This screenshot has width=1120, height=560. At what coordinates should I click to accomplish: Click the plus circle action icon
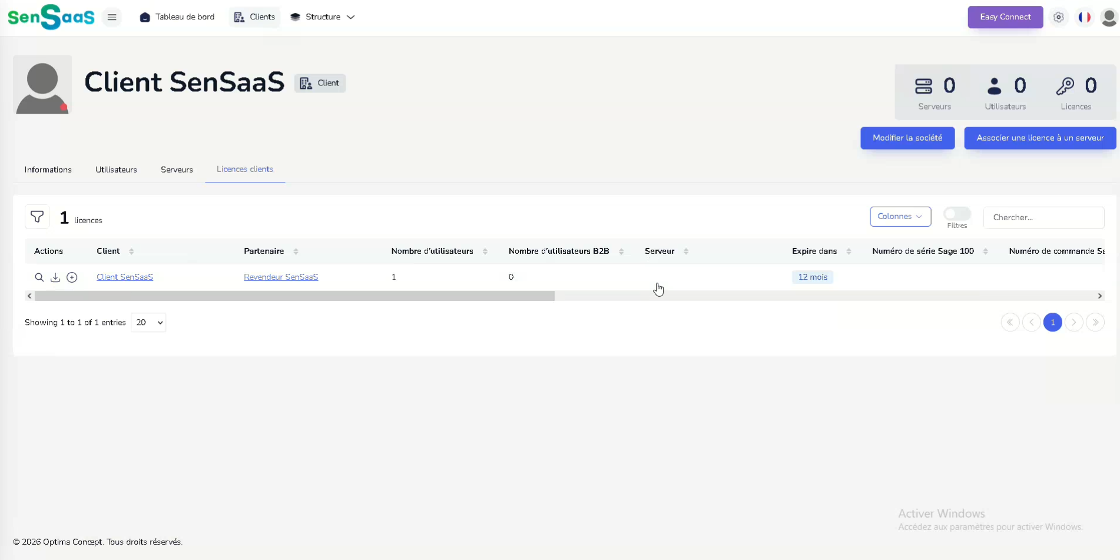click(72, 277)
